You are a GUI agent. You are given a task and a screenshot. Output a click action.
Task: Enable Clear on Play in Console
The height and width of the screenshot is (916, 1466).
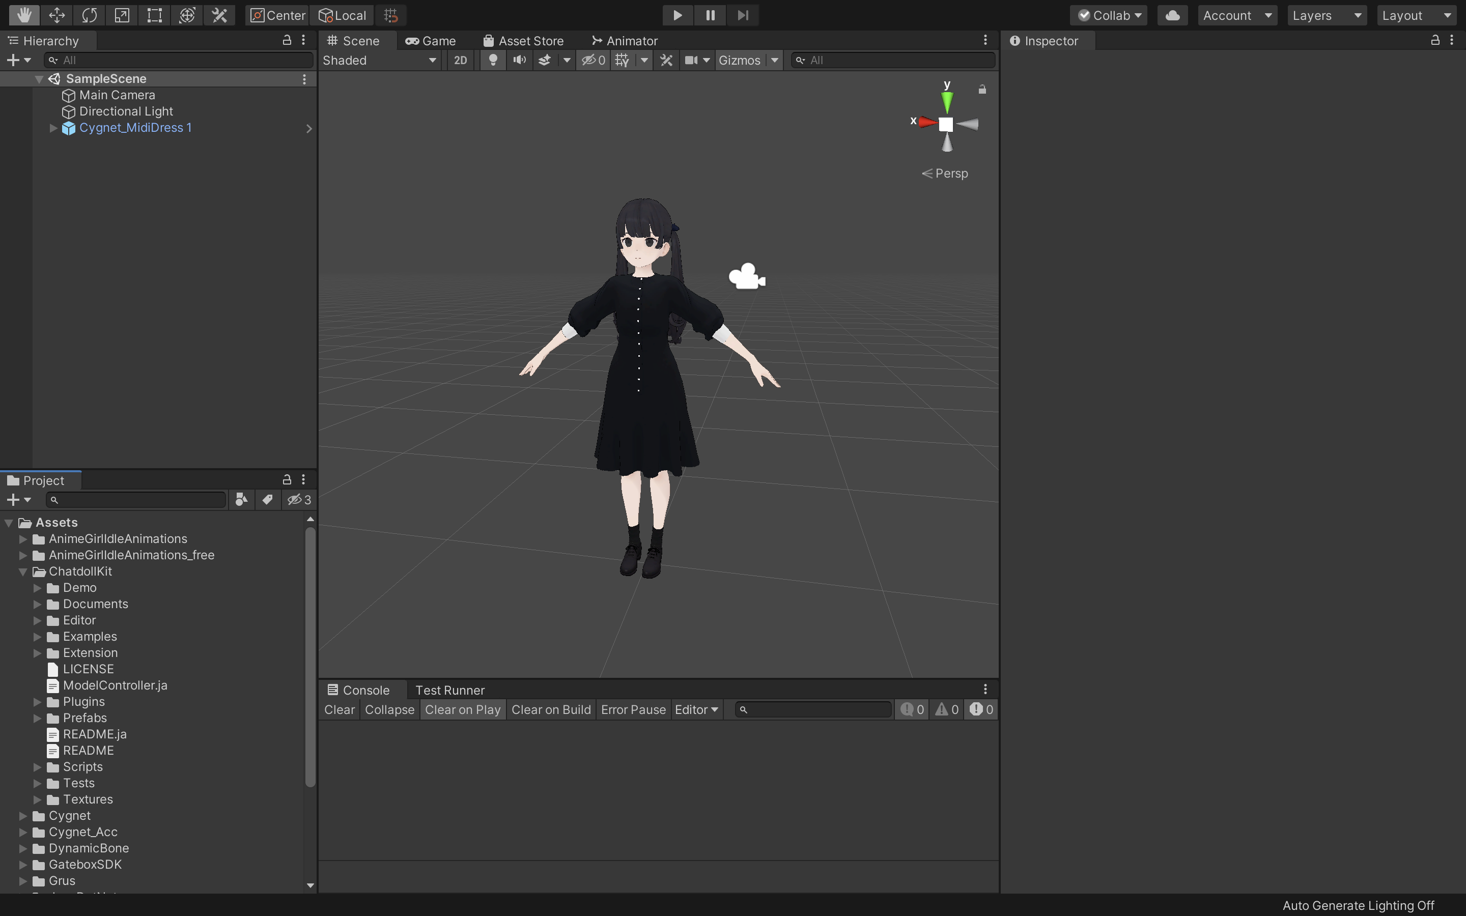(462, 709)
